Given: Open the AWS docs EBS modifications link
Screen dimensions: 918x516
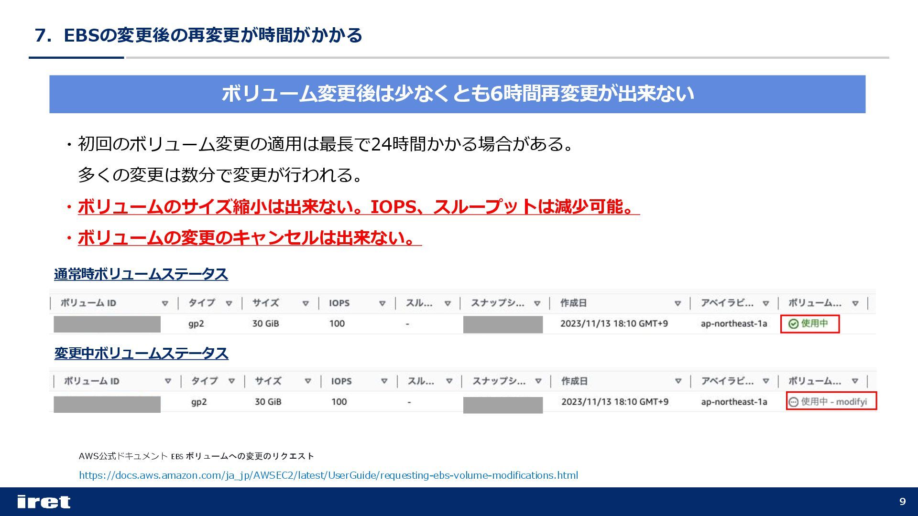Looking at the screenshot, I should tap(328, 475).
